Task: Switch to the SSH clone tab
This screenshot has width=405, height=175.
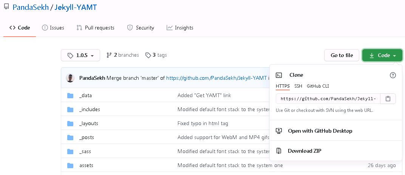Action: [x=298, y=86]
